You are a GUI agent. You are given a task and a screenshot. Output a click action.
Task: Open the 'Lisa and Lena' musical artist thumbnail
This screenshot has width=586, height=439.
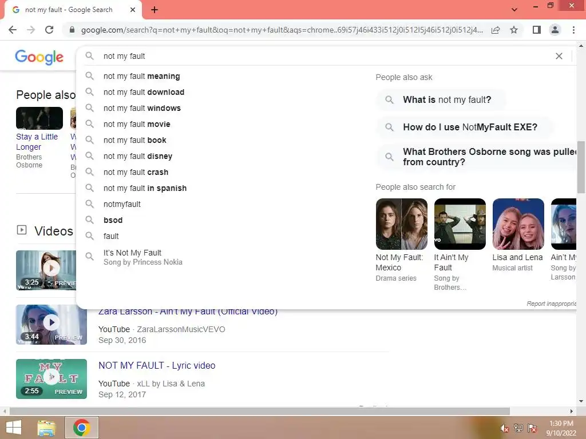518,224
